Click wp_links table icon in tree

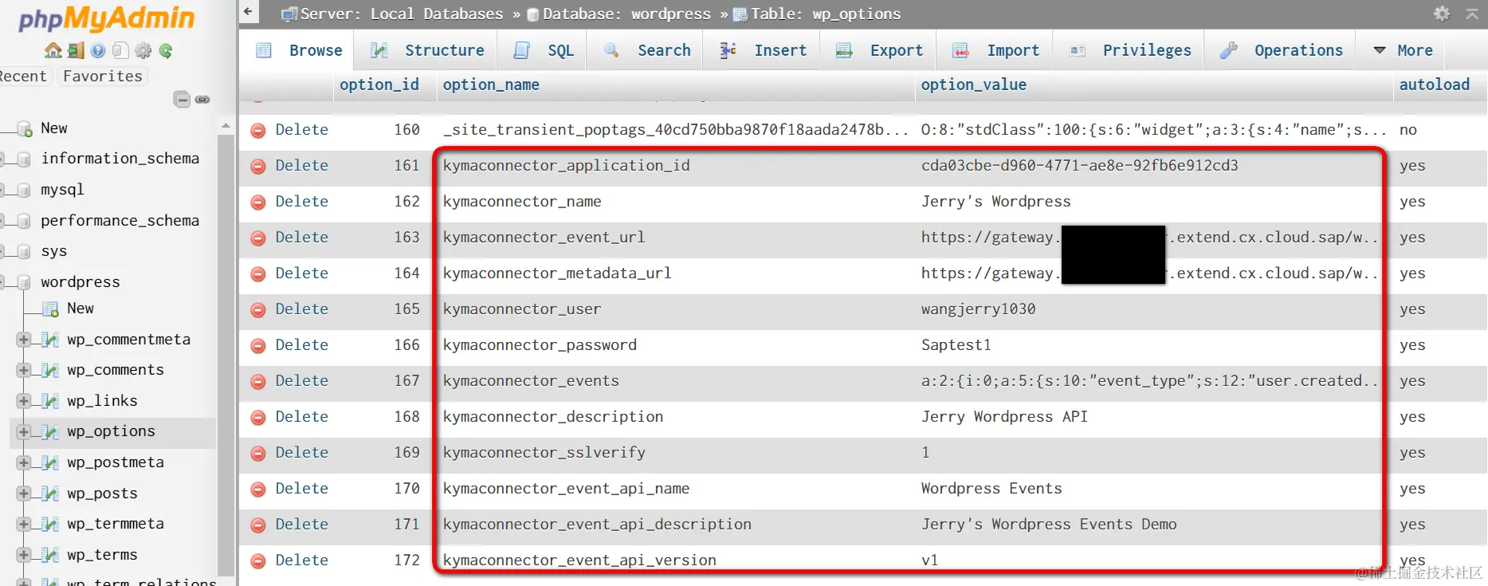pyautogui.click(x=50, y=401)
